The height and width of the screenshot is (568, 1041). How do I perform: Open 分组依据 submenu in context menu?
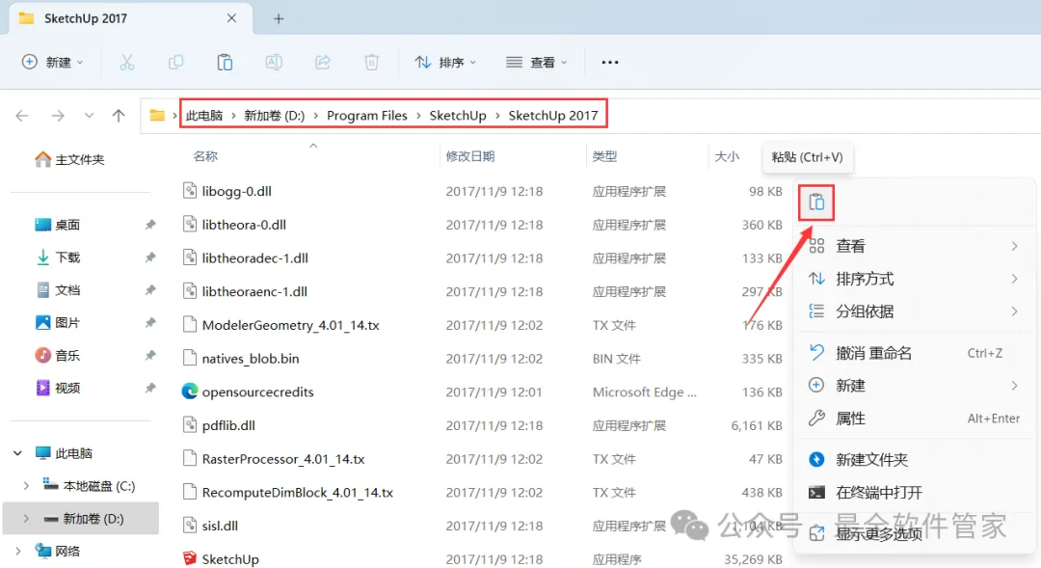[914, 311]
